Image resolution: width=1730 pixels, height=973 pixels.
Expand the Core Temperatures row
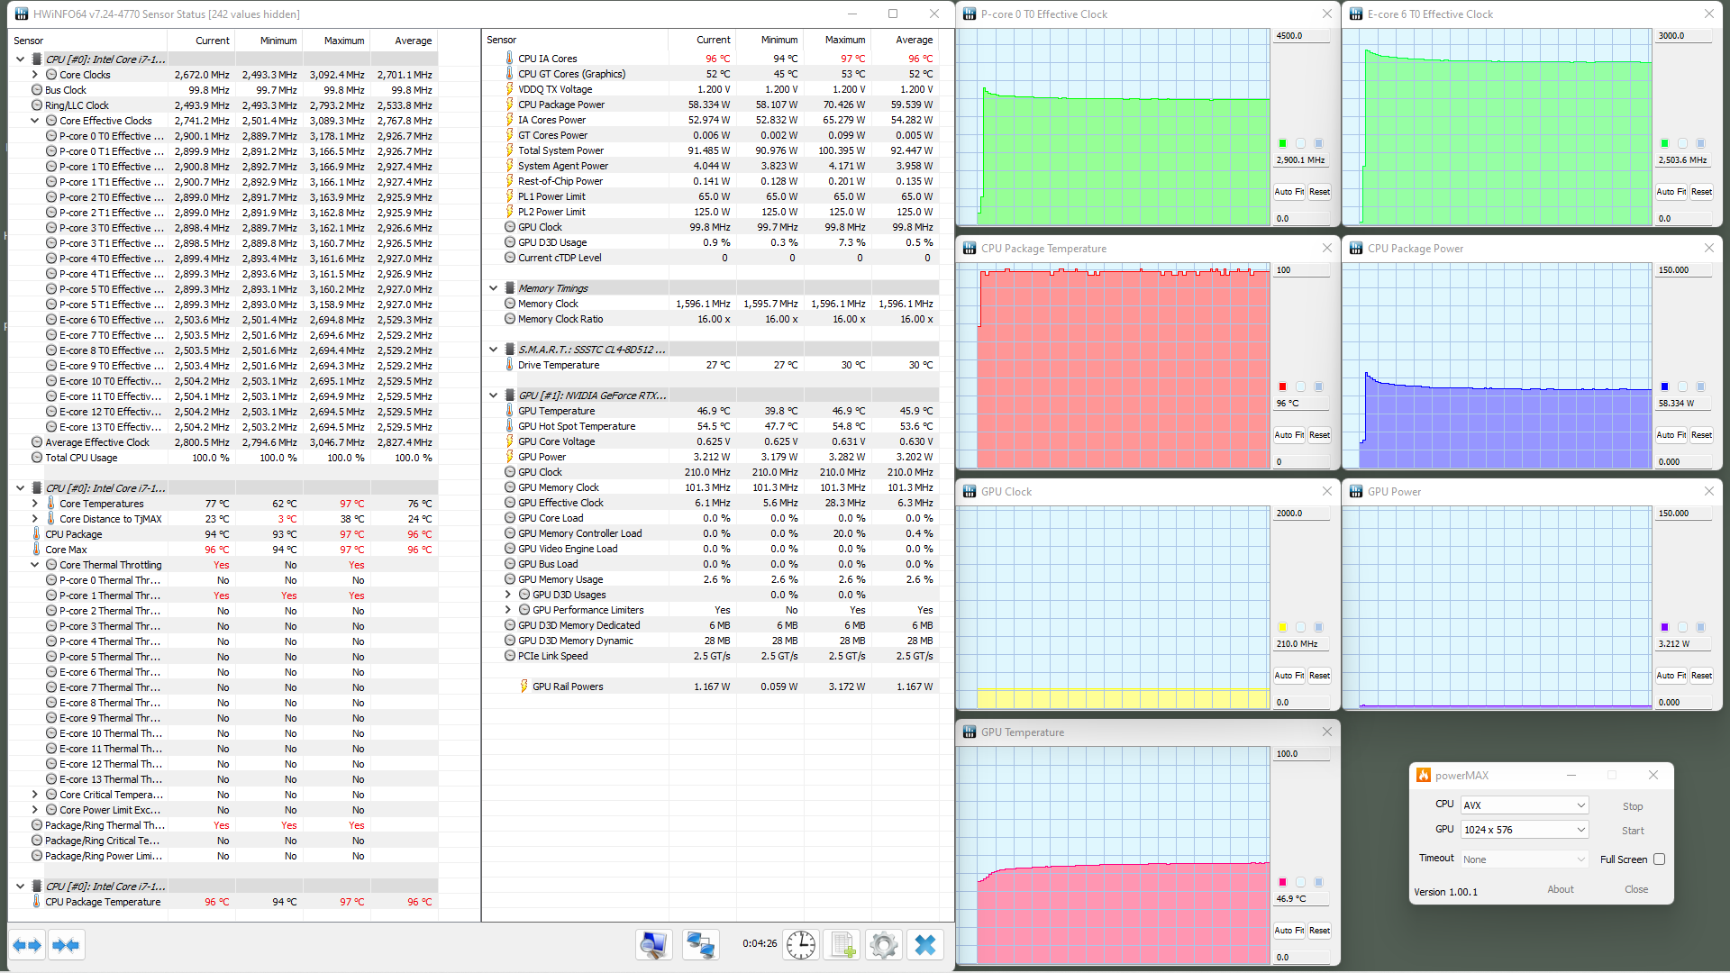click(x=35, y=504)
